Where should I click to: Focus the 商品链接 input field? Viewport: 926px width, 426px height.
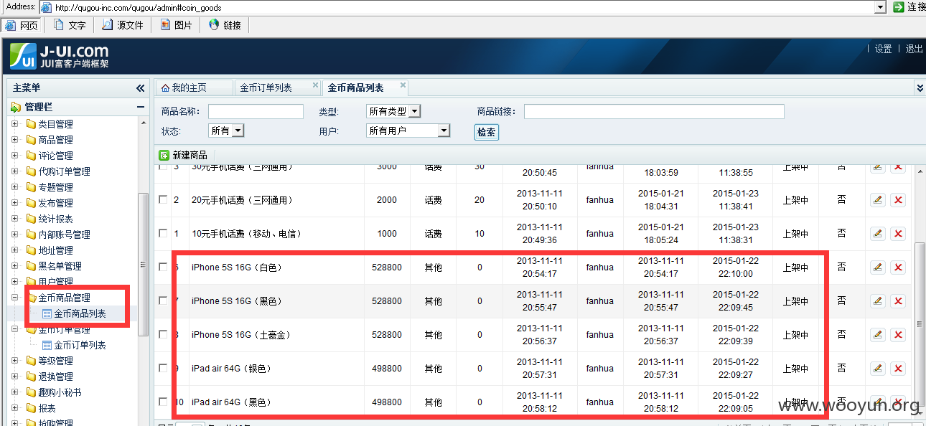coord(654,111)
